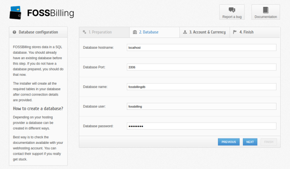Click the info icon beside Database configuration

point(14,32)
